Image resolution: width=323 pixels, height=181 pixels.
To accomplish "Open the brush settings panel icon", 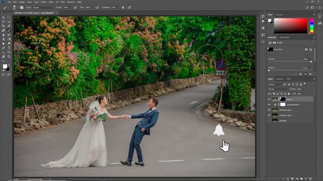I will pos(22,8).
